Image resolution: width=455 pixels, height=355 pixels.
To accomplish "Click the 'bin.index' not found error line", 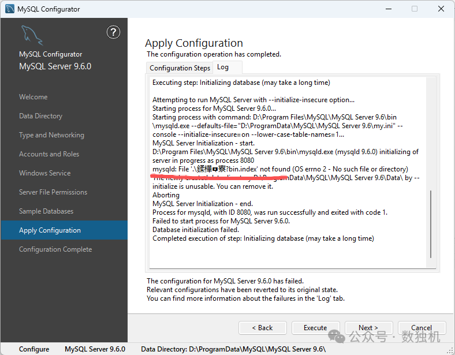I will [280, 169].
